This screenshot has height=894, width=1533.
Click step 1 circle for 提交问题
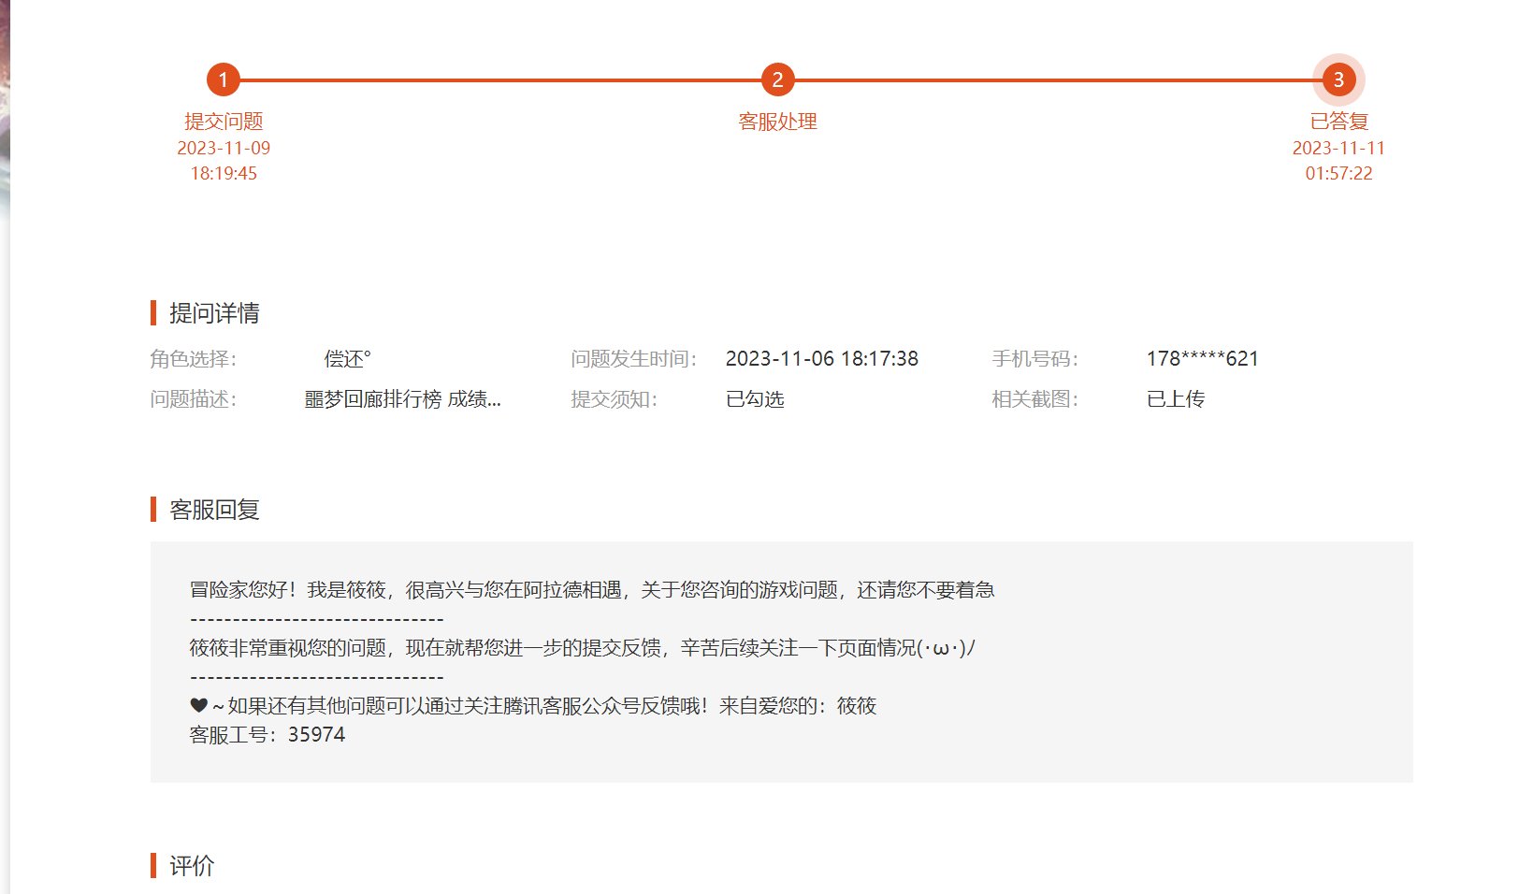click(223, 79)
